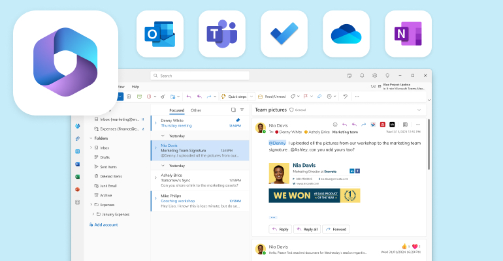Click the Forward button below the message
This screenshot has height=261, width=503.
tap(336, 229)
